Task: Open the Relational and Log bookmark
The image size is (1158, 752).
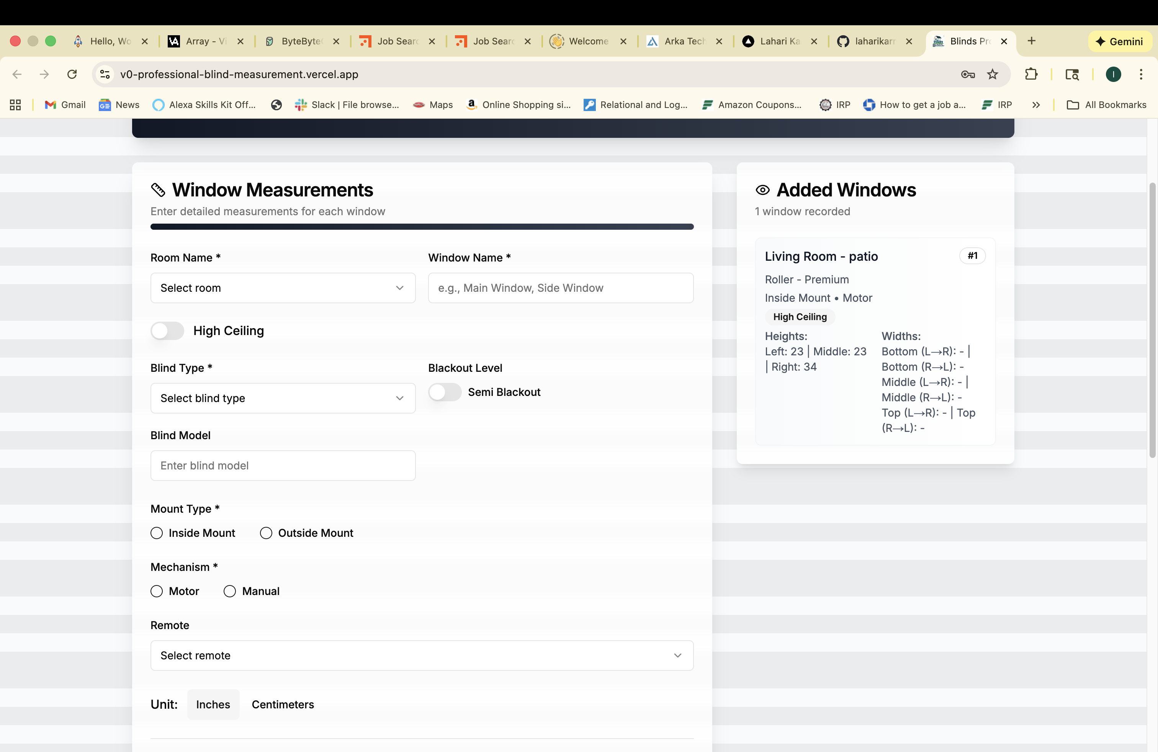Action: tap(636, 105)
